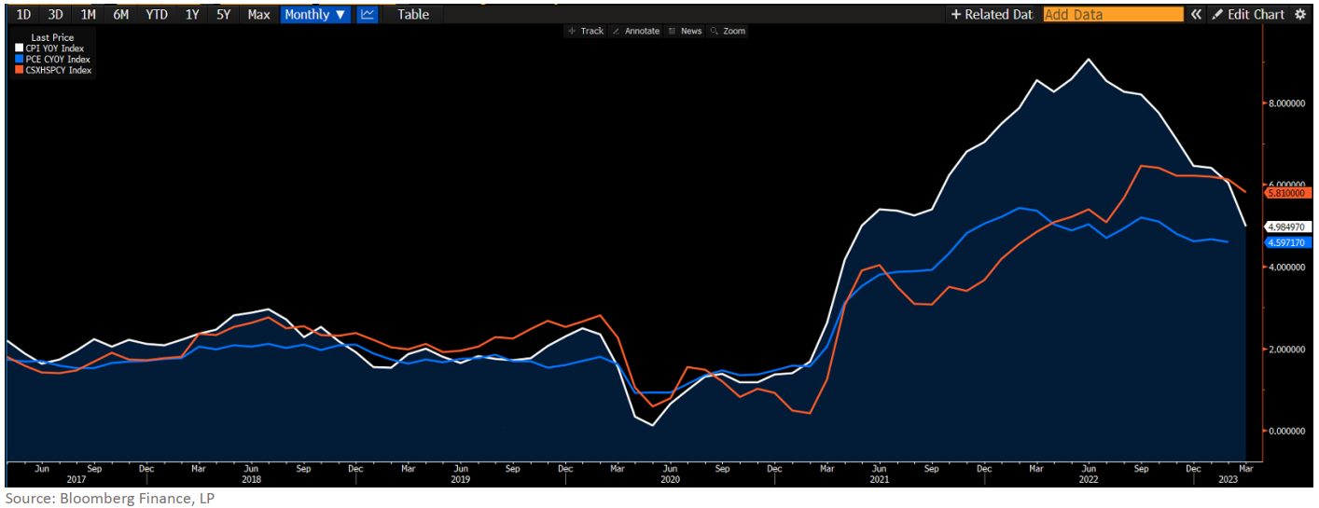The image size is (1319, 508).
Task: Open Edit Chart options
Action: 1248,14
